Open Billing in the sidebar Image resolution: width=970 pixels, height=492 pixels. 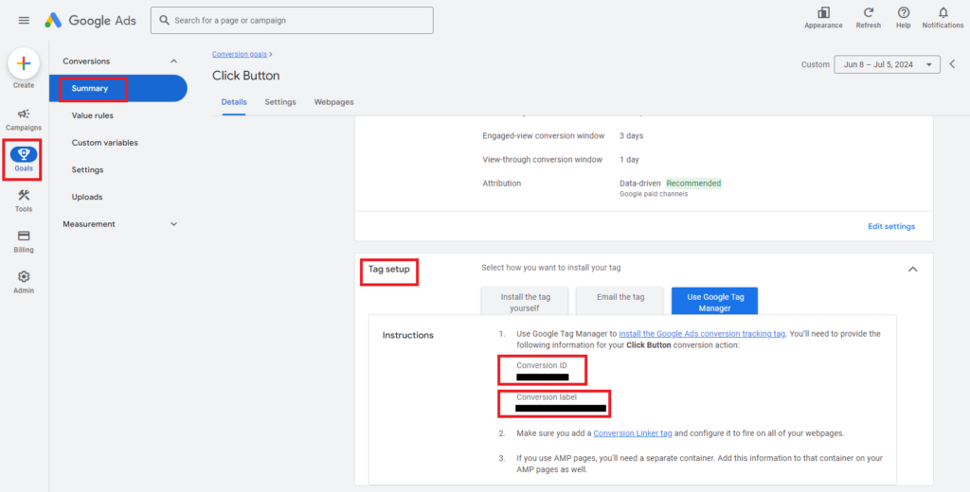click(x=24, y=241)
